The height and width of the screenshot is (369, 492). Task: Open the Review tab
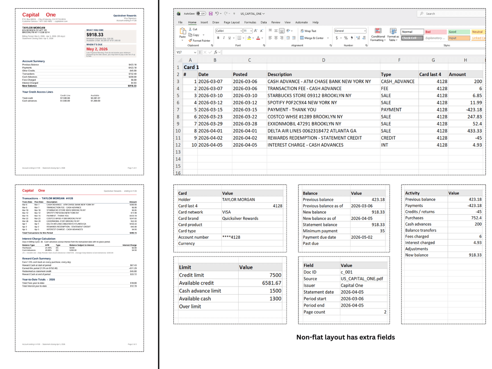[276, 22]
